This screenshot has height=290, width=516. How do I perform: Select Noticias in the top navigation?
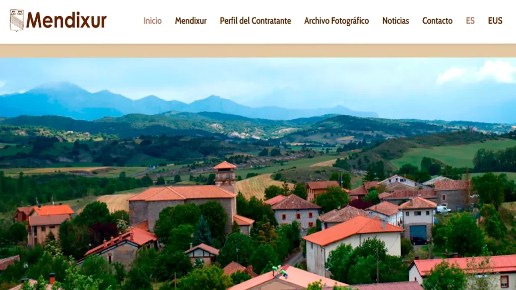pos(396,21)
